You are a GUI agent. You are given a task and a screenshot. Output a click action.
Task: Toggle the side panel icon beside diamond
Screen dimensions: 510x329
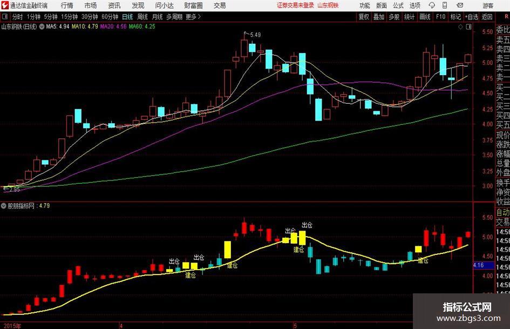[468, 27]
